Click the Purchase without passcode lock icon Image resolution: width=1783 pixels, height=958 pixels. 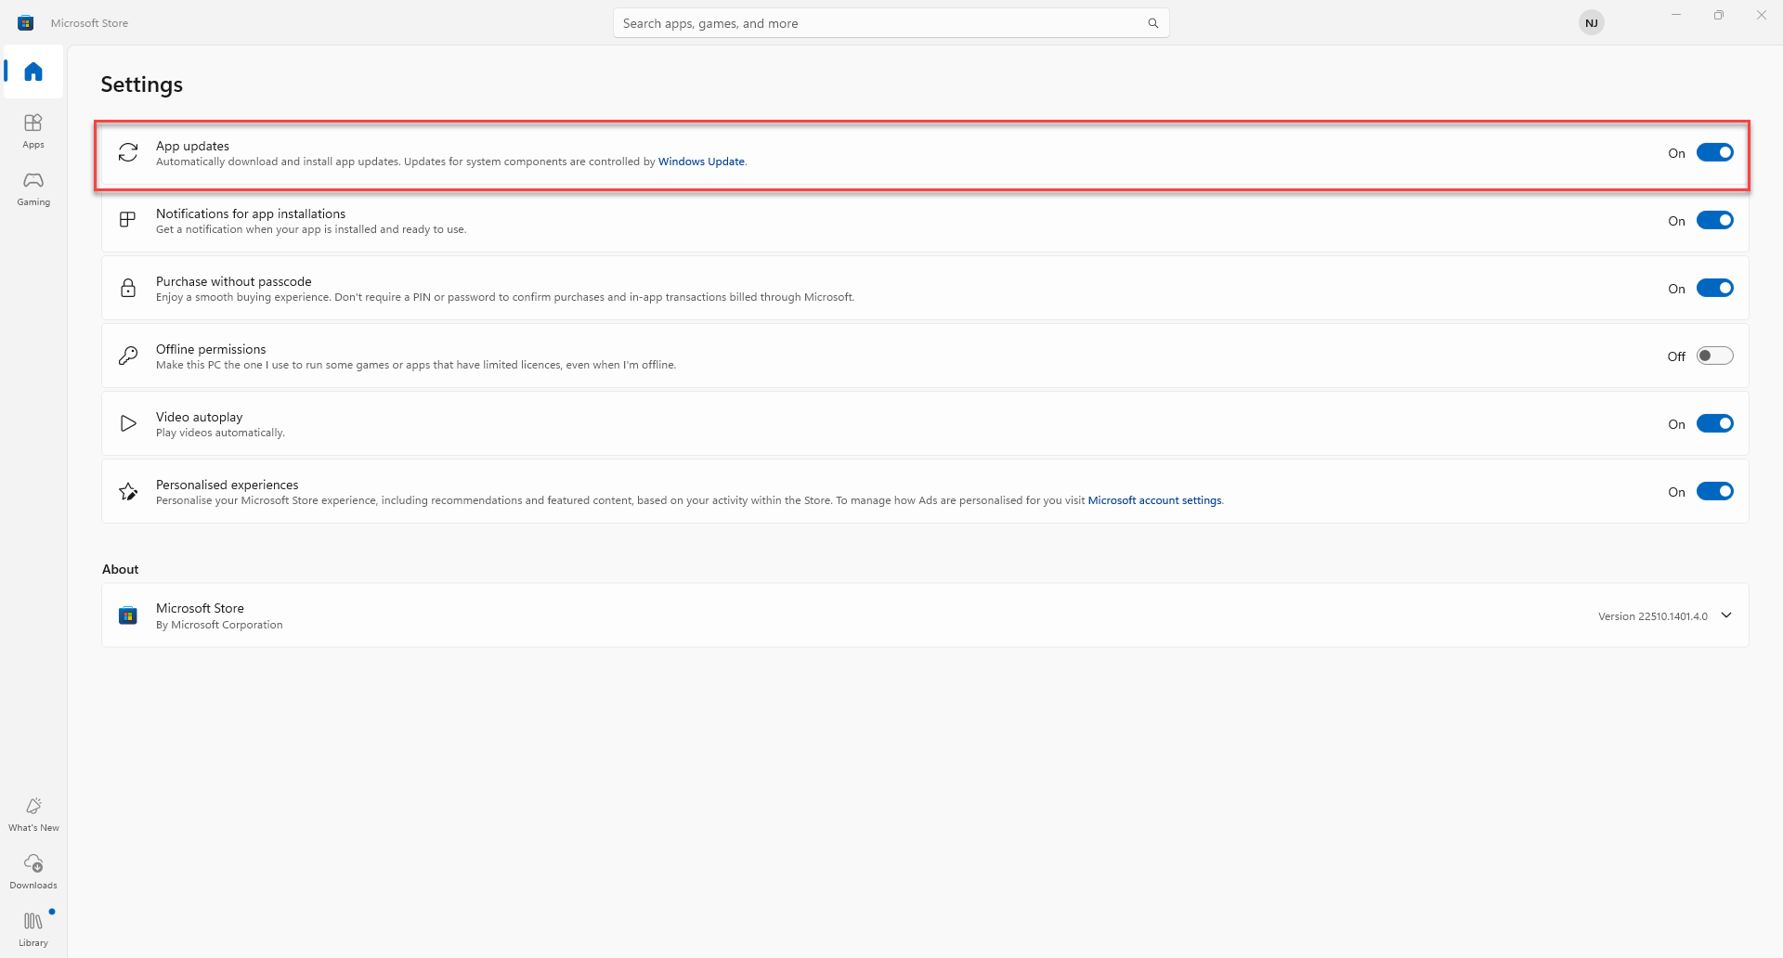[x=128, y=288]
